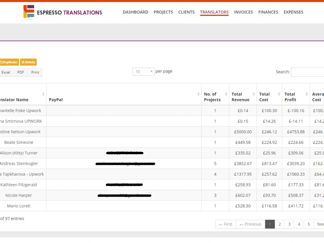
Task: Click the Espresso Translations logo
Action: point(63,12)
